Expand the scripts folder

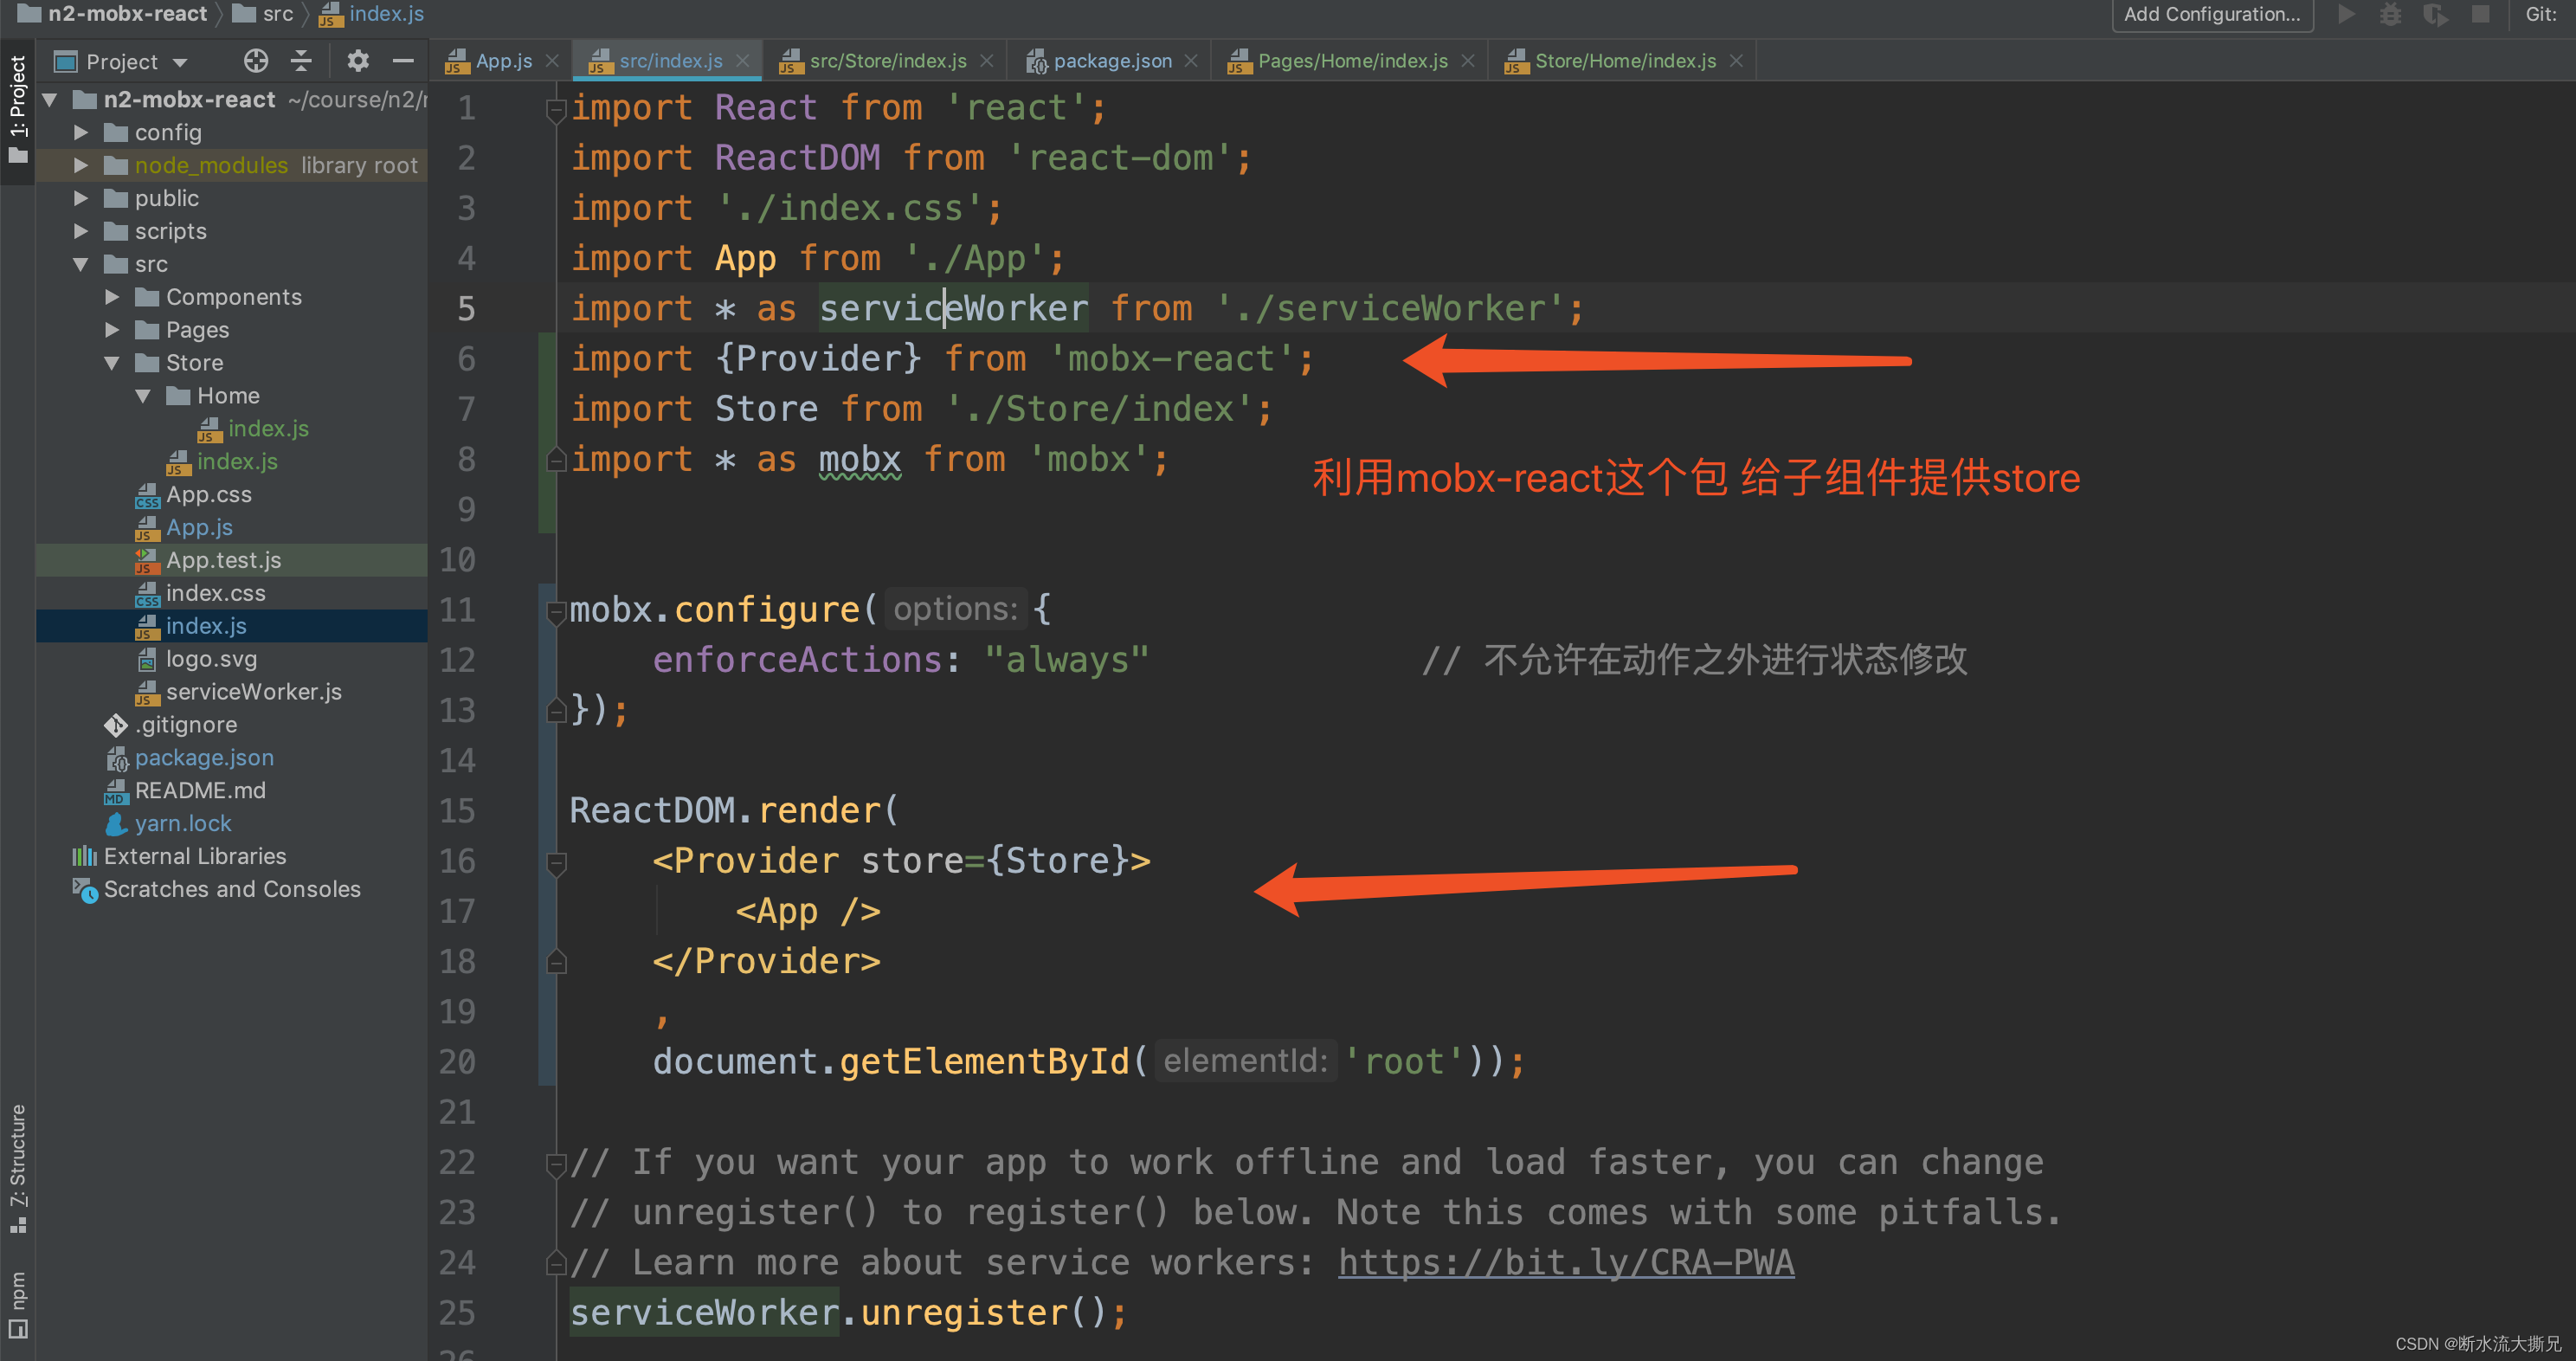pos(81,232)
